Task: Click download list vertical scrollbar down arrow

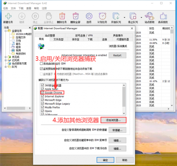Action: click(x=172, y=105)
